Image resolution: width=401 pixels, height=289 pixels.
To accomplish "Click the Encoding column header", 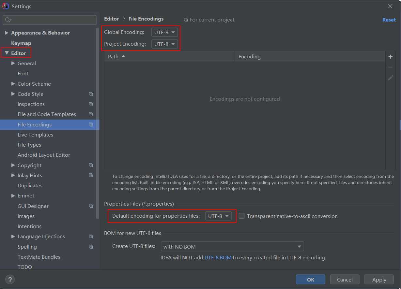I will tap(310, 56).
